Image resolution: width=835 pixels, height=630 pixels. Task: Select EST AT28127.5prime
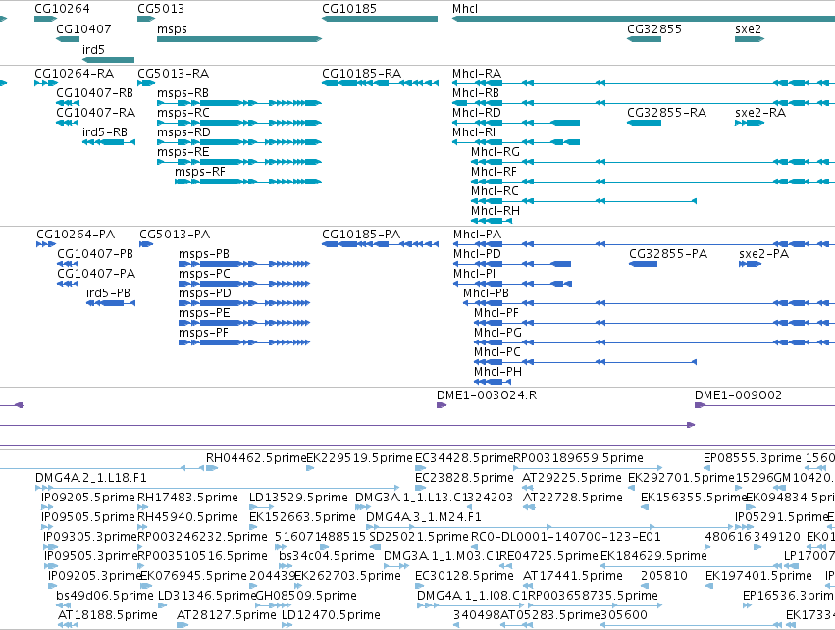coord(183,625)
